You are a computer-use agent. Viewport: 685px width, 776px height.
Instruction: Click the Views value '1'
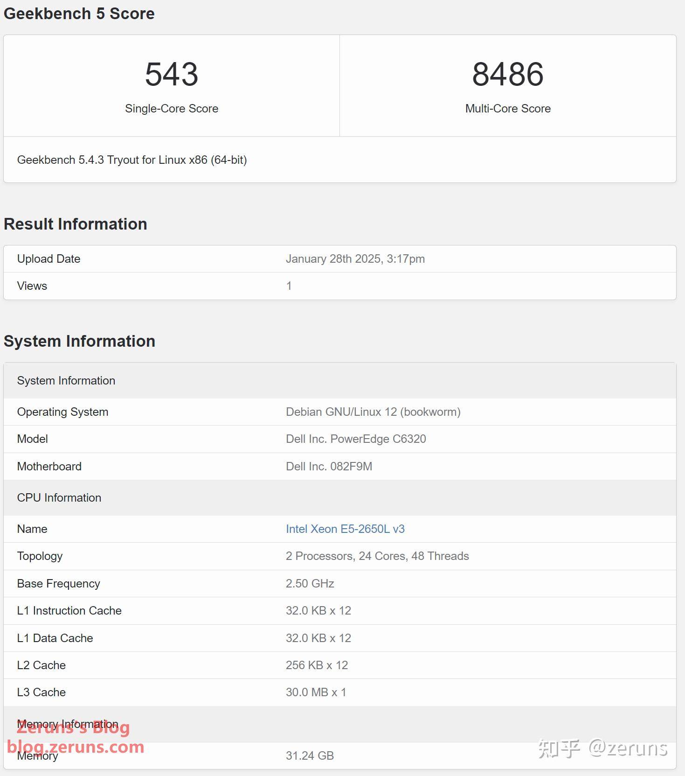pyautogui.click(x=289, y=286)
